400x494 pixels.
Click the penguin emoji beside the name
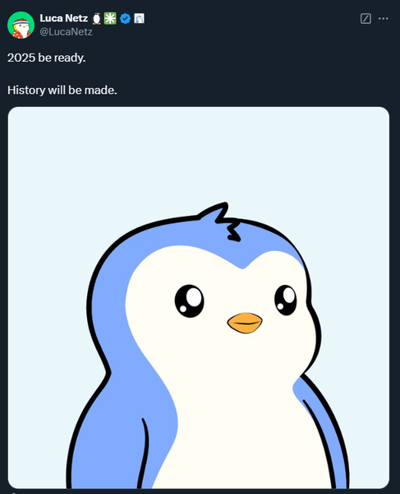97,19
